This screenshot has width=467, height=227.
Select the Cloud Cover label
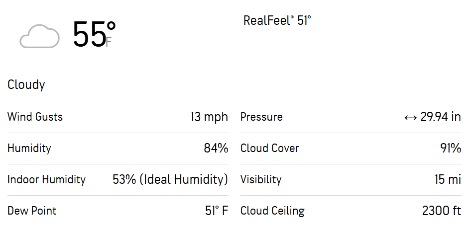pos(269,148)
